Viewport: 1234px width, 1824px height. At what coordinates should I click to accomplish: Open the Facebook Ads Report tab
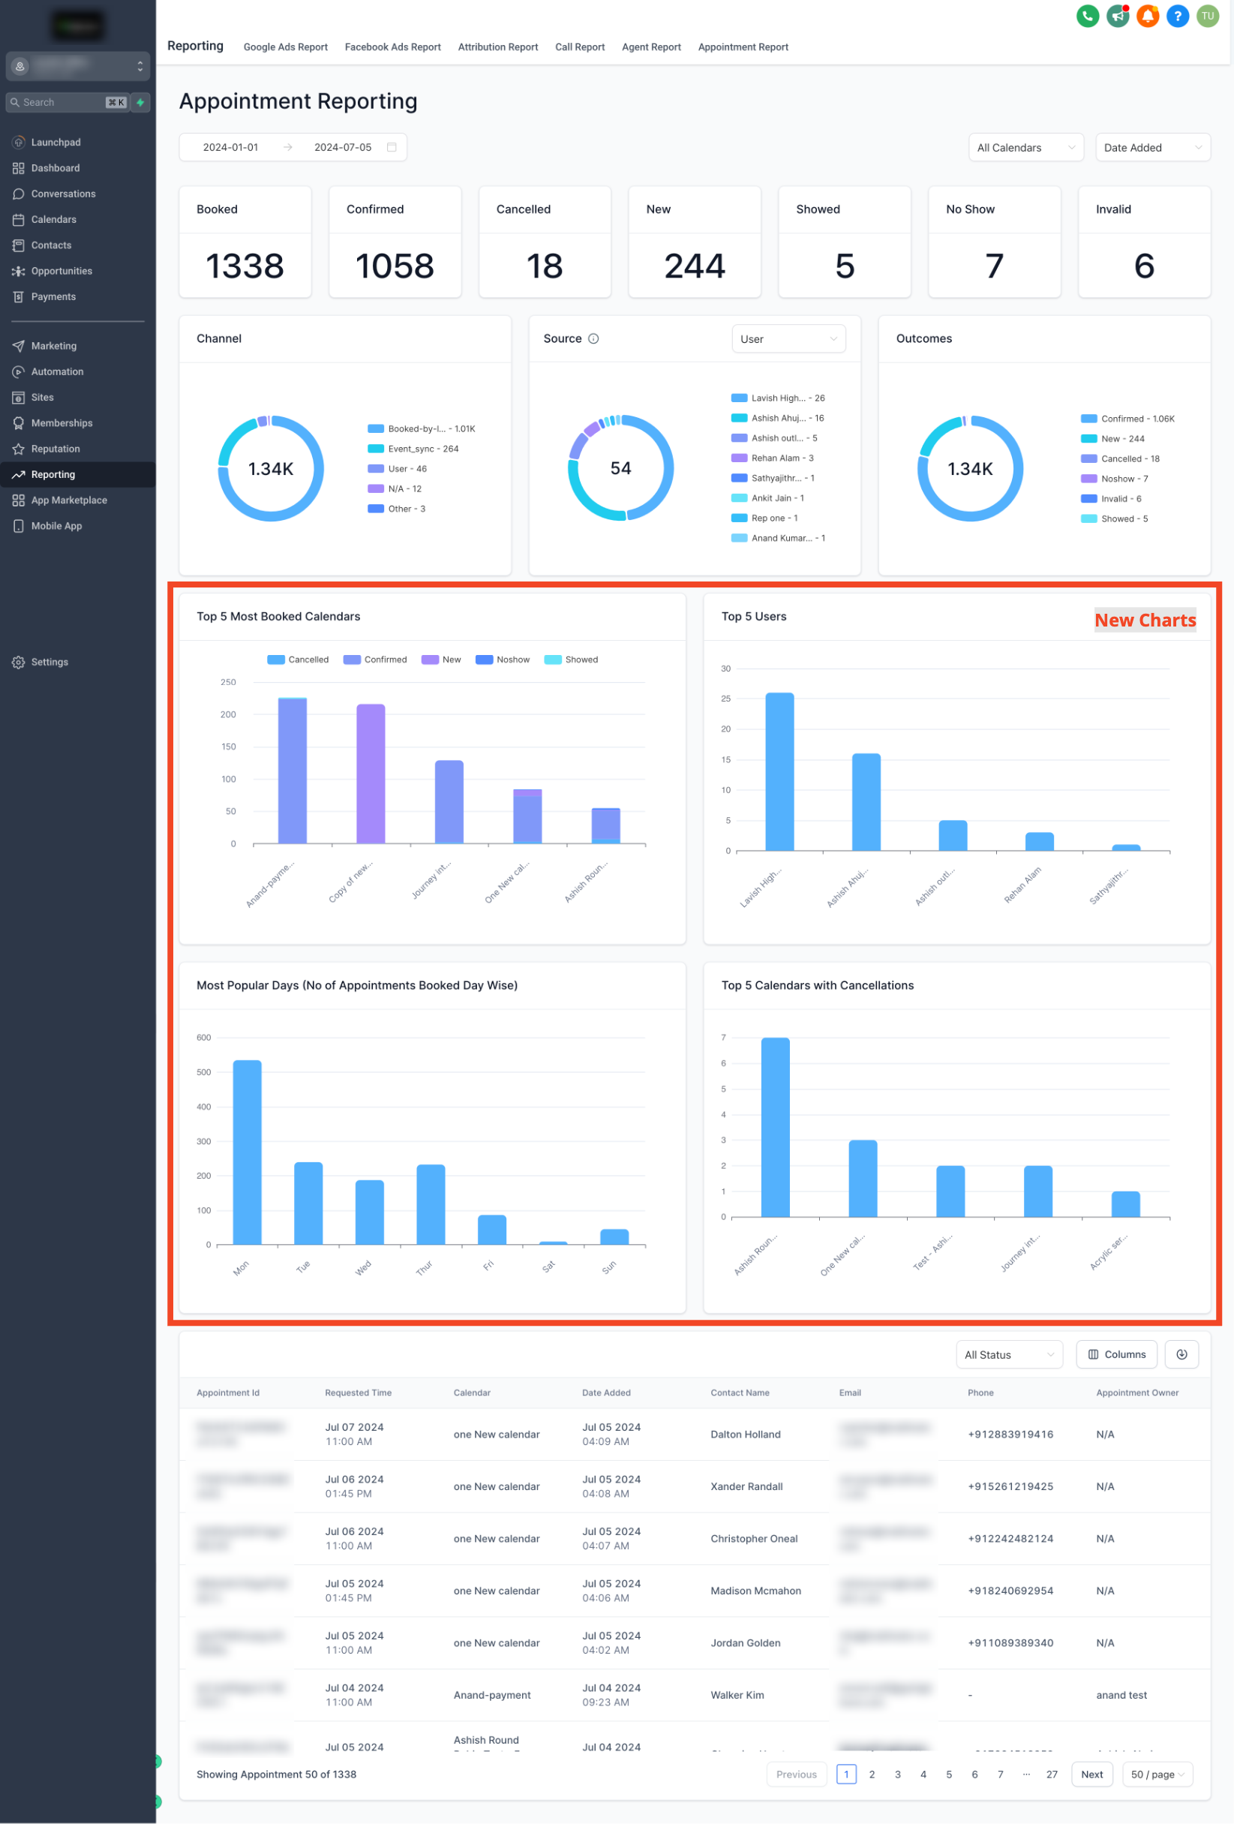coord(393,47)
